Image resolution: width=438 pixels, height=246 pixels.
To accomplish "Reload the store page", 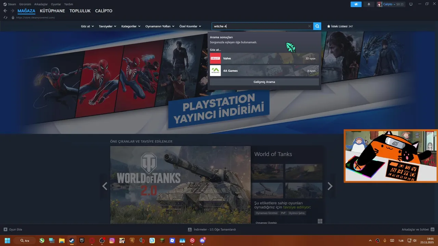I will point(5,17).
